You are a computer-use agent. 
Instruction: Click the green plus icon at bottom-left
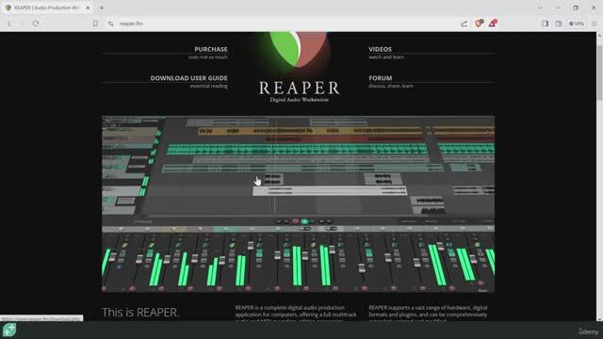9,330
